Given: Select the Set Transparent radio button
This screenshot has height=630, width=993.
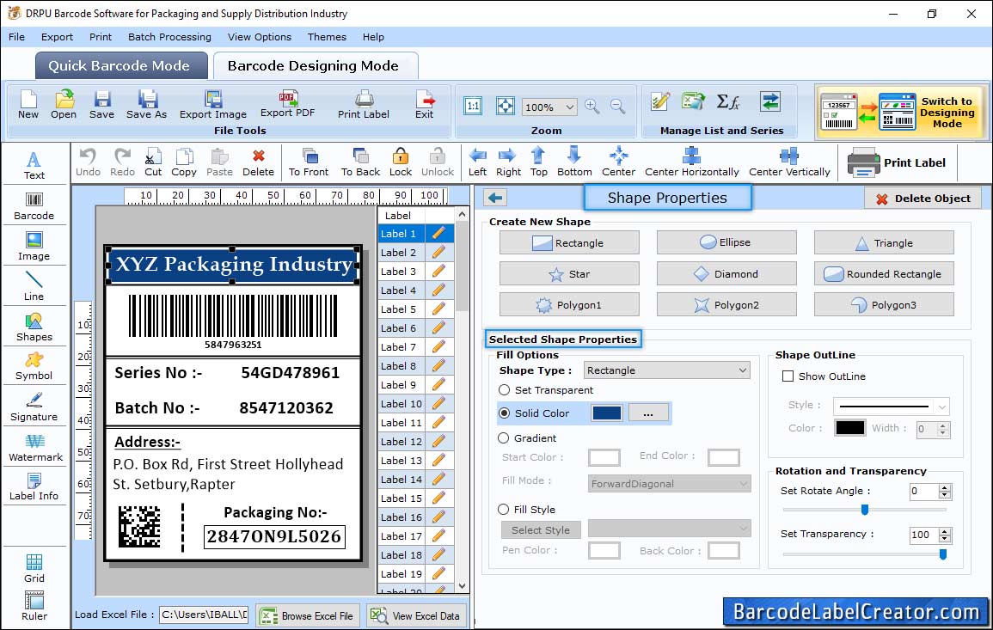Looking at the screenshot, I should (504, 390).
